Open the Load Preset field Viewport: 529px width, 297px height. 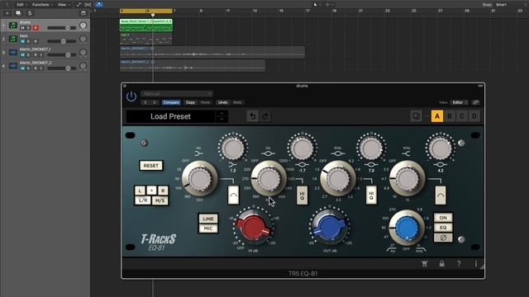click(171, 116)
